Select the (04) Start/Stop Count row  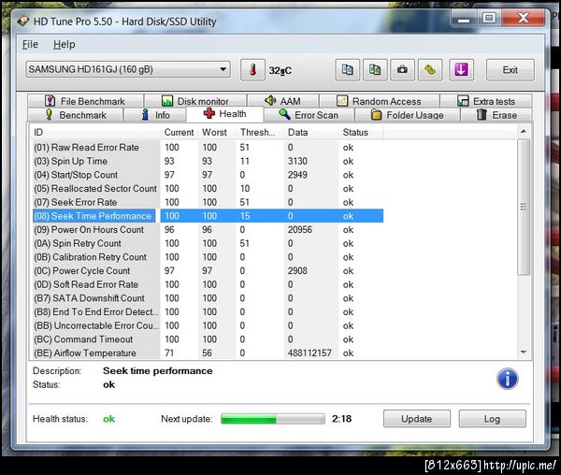point(208,175)
